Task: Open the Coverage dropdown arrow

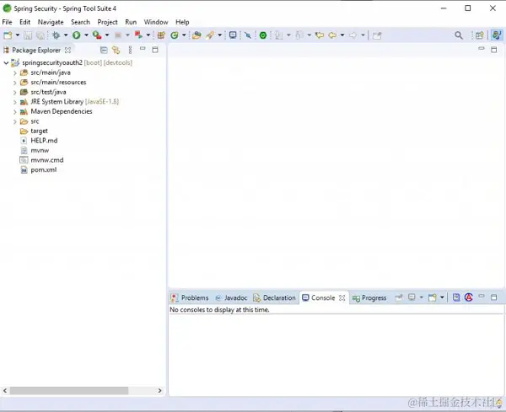Action: click(107, 35)
